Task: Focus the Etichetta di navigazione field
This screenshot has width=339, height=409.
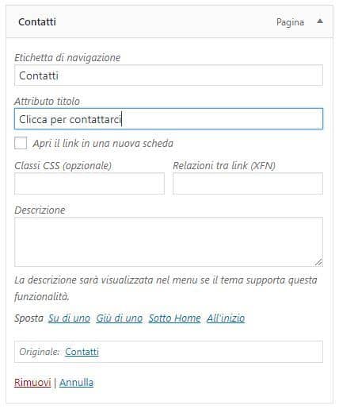Action: click(x=169, y=75)
